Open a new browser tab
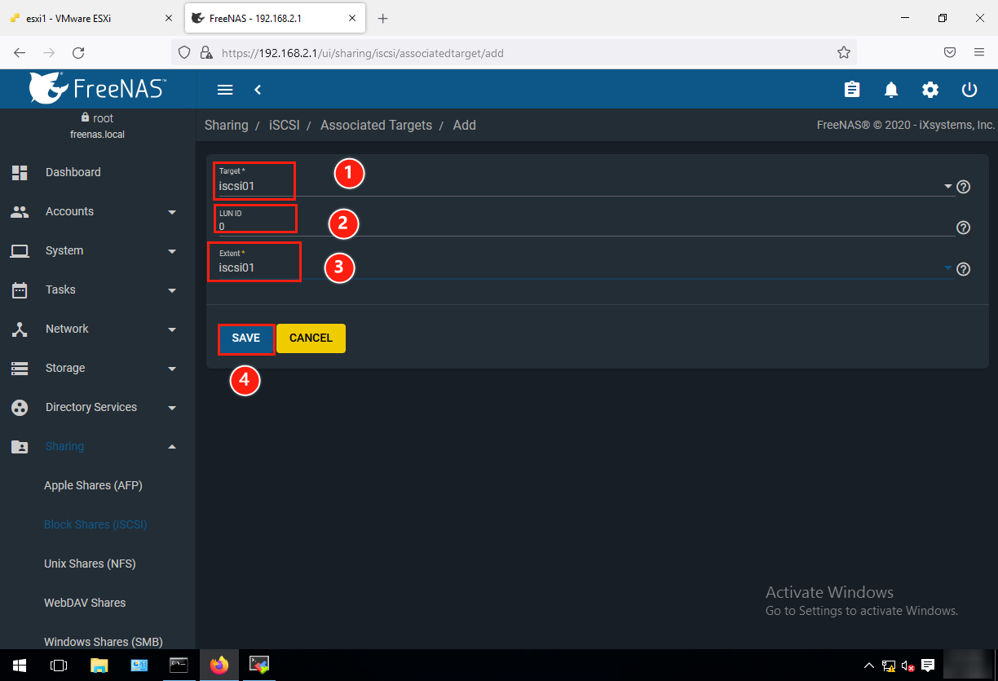This screenshot has width=998, height=681. pyautogui.click(x=383, y=18)
